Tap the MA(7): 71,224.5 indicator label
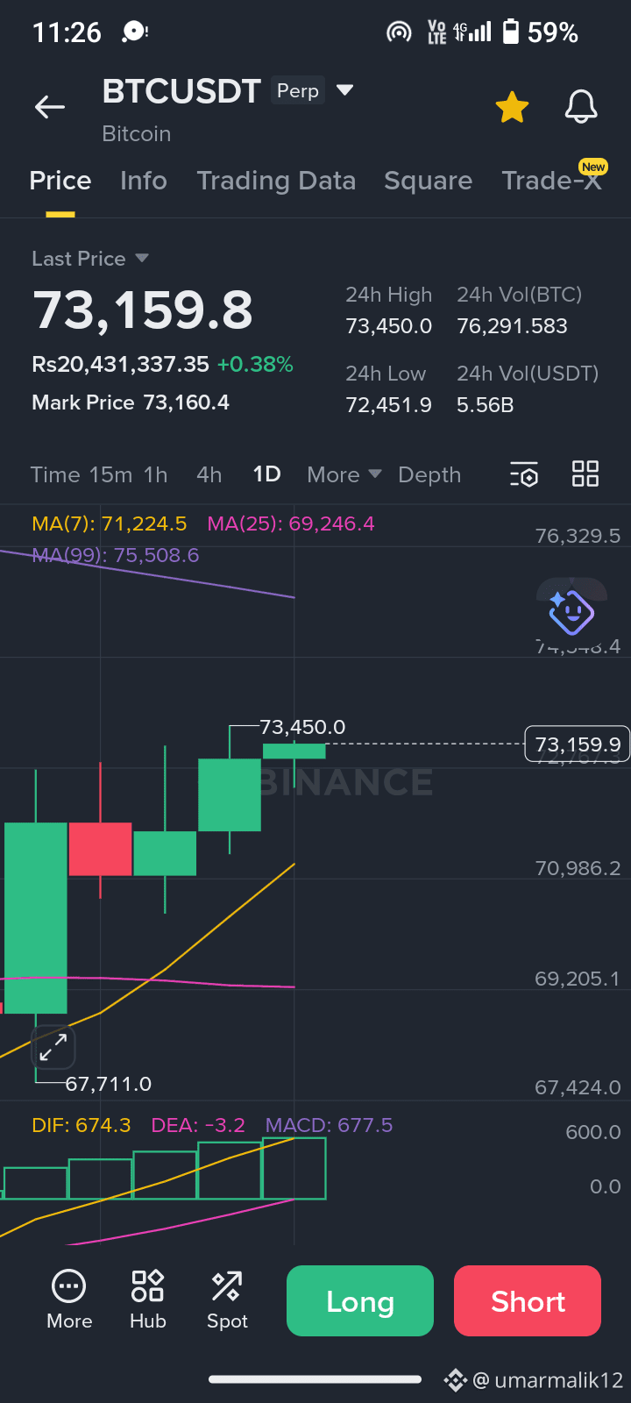 pos(110,523)
